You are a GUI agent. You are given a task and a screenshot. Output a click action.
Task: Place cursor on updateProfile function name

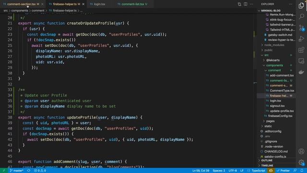click(x=81, y=117)
